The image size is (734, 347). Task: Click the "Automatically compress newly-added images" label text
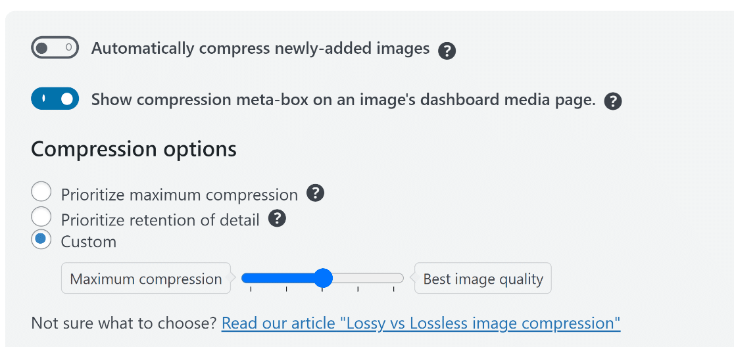coord(260,48)
